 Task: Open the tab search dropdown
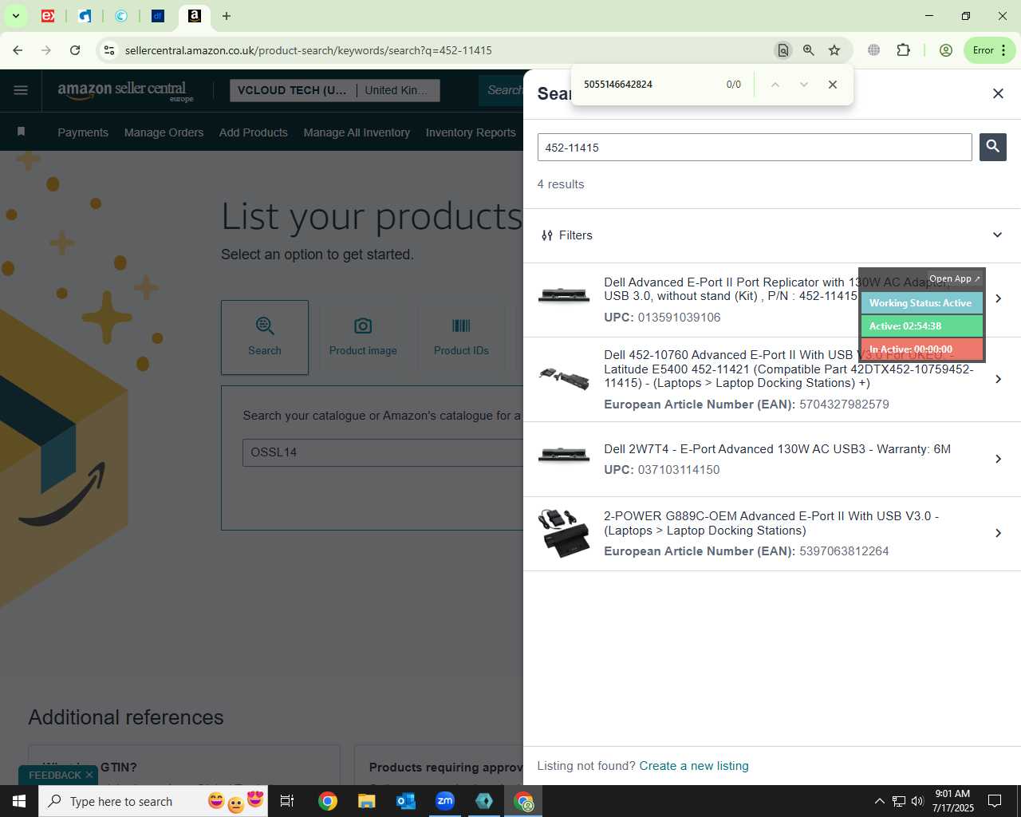tap(15, 16)
